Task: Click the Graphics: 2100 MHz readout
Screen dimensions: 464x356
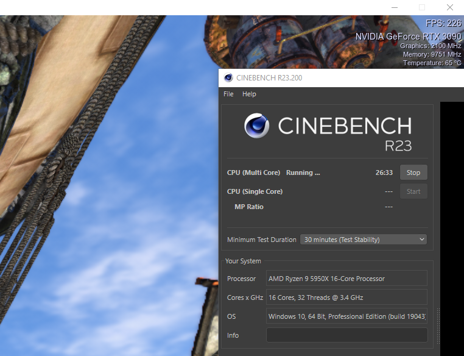Action: click(431, 46)
